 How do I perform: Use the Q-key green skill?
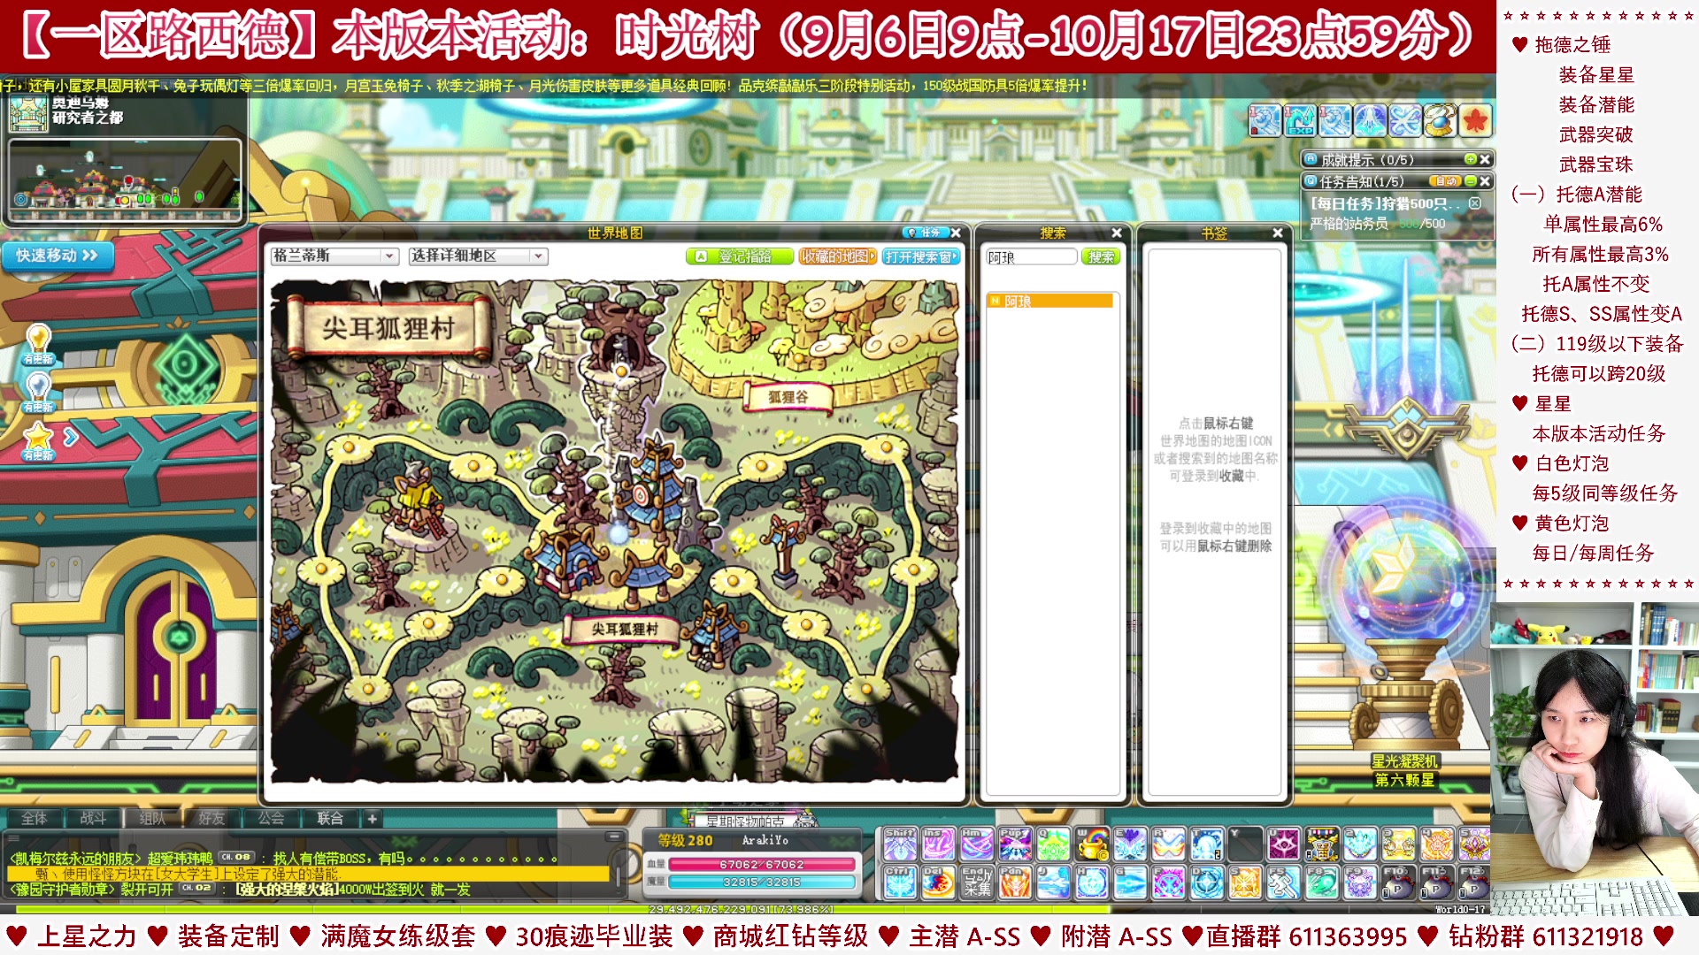pyautogui.click(x=1053, y=844)
